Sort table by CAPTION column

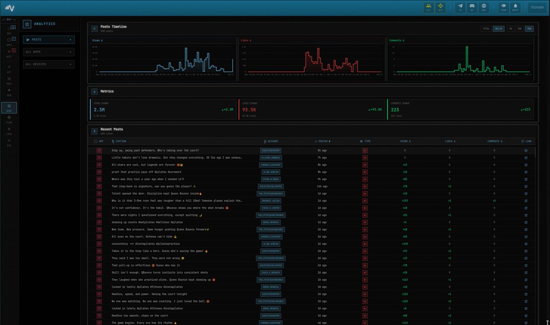click(119, 141)
